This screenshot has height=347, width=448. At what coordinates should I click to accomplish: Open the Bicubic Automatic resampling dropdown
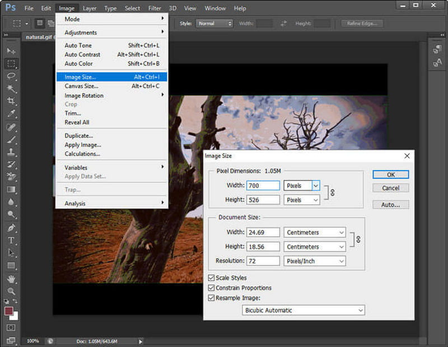tap(304, 310)
